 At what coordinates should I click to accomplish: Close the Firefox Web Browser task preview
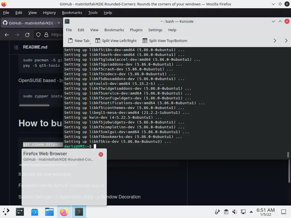click(x=101, y=154)
